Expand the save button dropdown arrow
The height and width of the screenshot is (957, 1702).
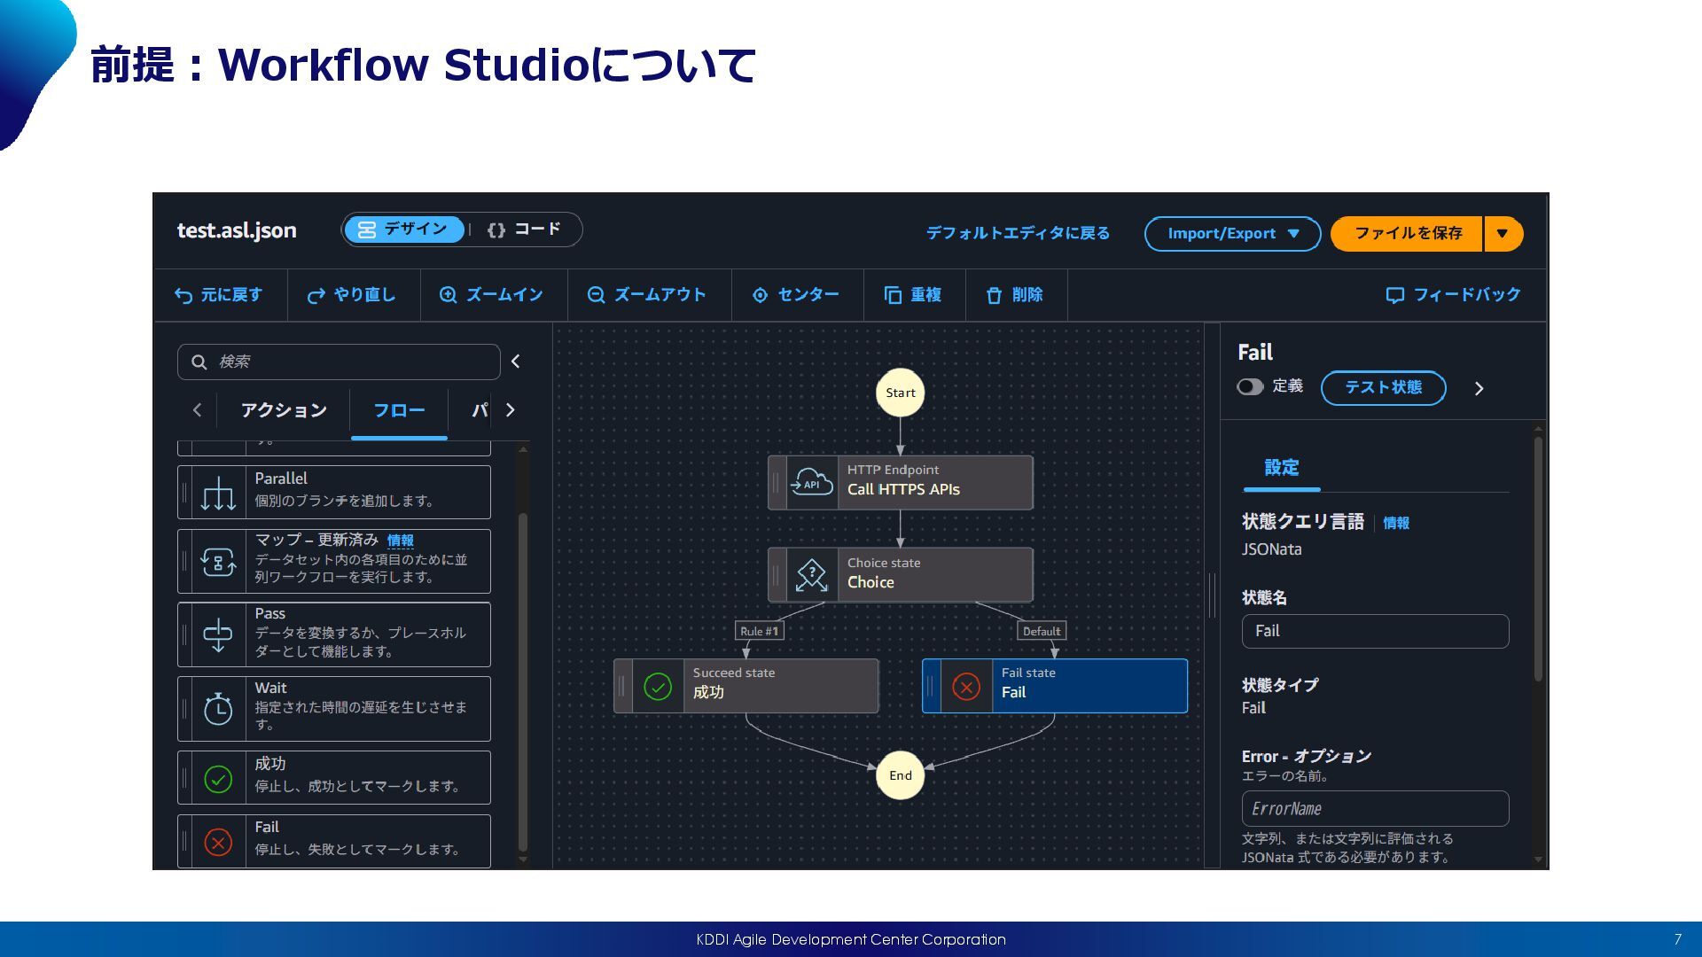click(1503, 234)
